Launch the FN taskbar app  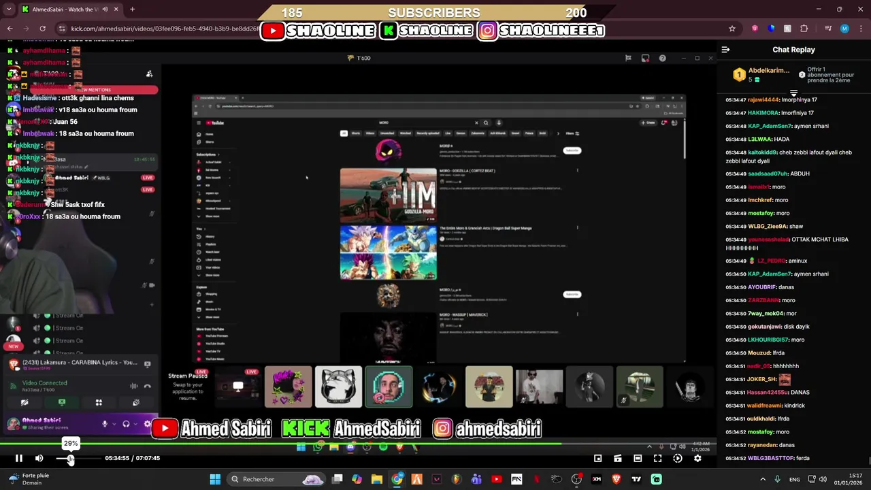click(x=516, y=479)
